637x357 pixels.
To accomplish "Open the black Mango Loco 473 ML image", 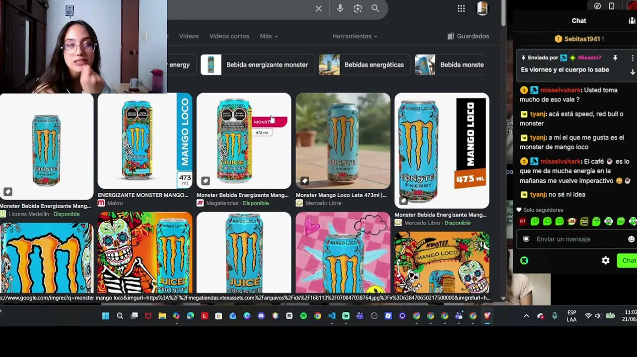I will point(442,151).
